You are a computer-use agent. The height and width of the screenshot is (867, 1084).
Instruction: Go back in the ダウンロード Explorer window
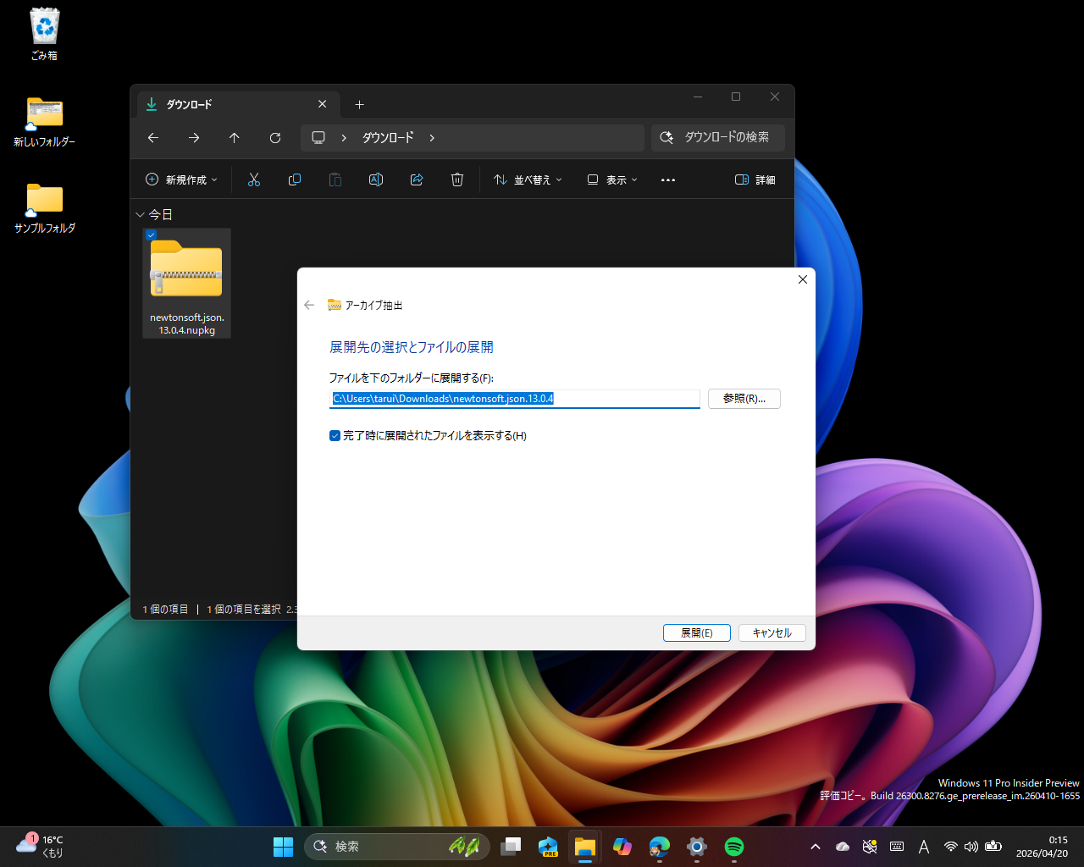coord(153,138)
